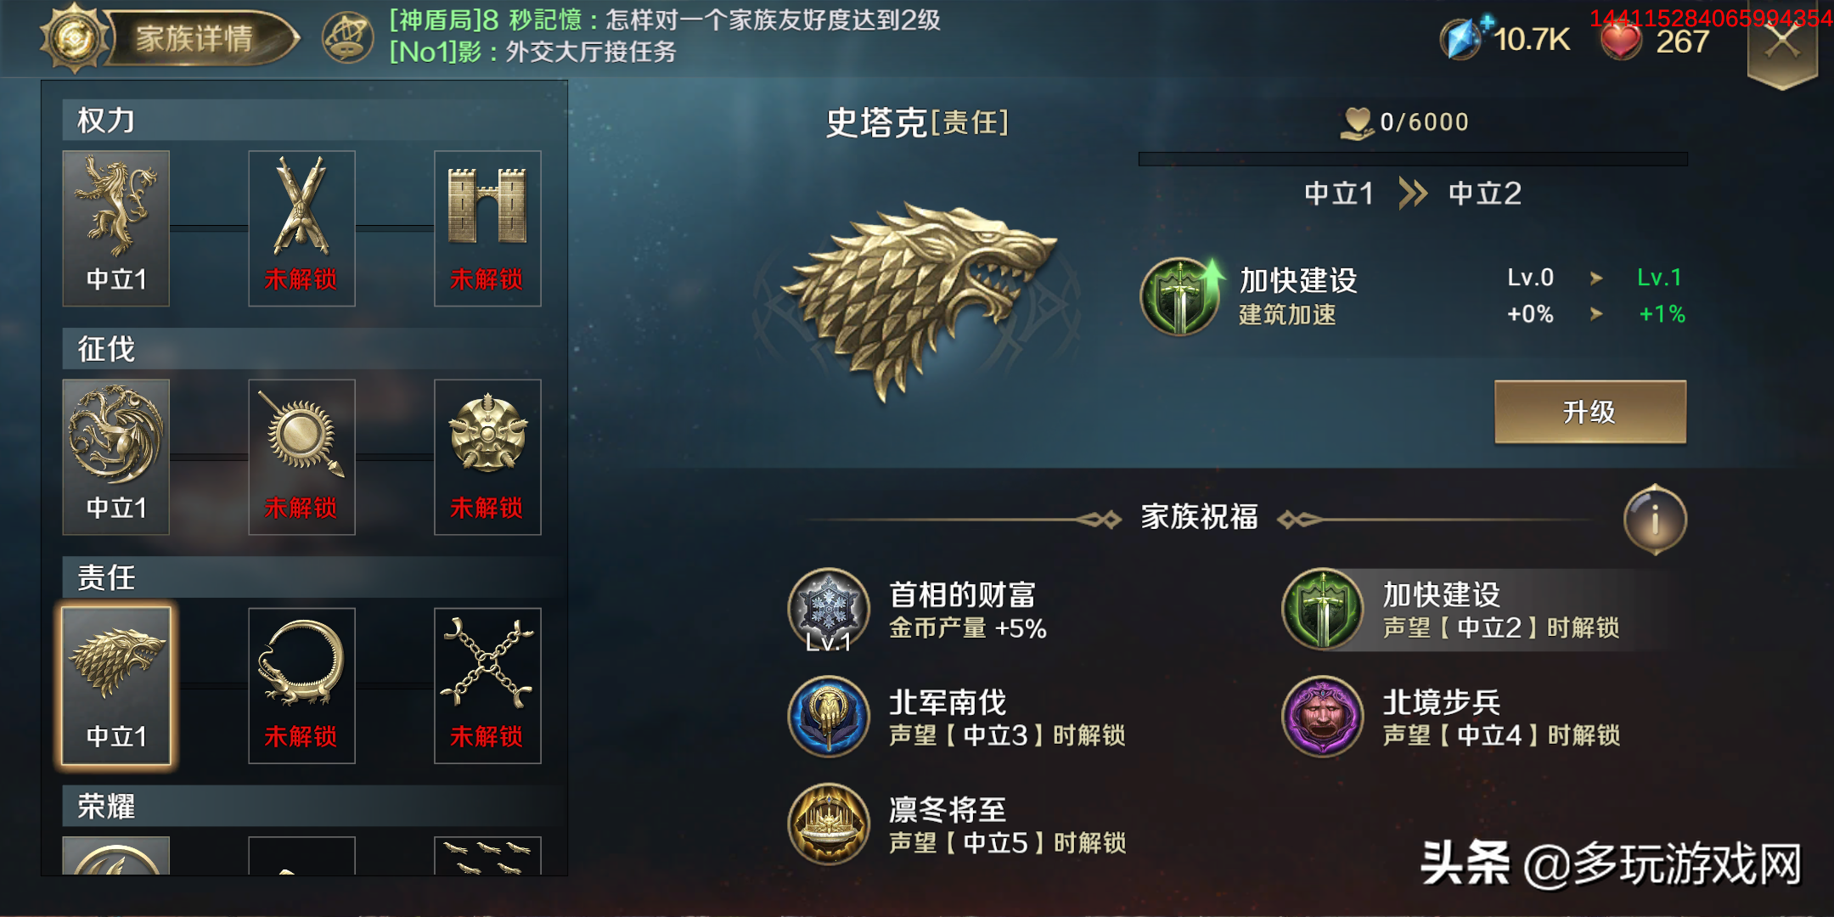The width and height of the screenshot is (1834, 917).
Task: Select the Lannister lion house icon
Action: tap(116, 228)
